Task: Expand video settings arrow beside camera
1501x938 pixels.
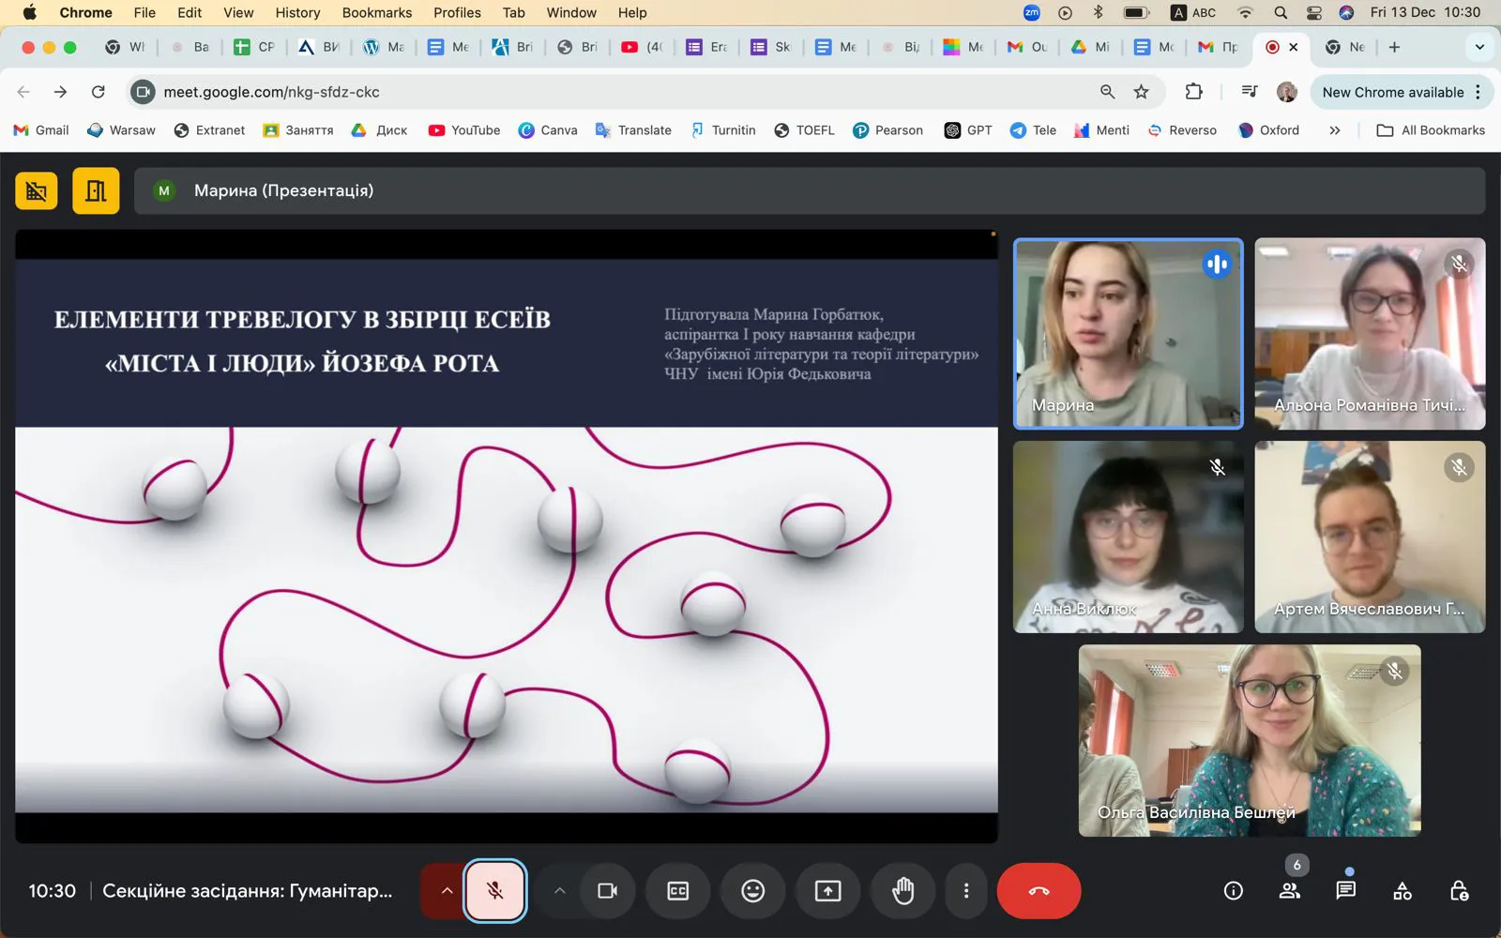Action: 559,891
